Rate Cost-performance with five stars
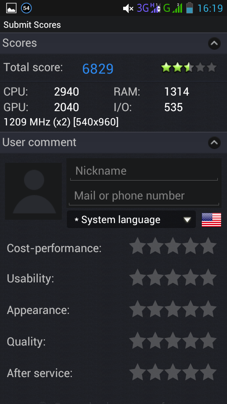This screenshot has width=227, height=404. click(208, 246)
